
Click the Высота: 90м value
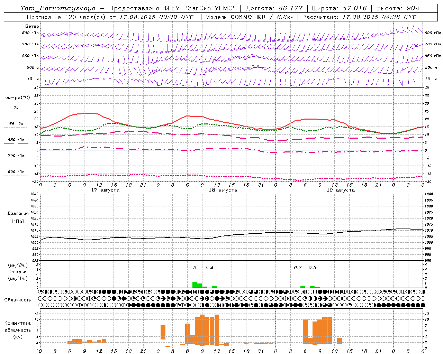[x=398, y=8]
